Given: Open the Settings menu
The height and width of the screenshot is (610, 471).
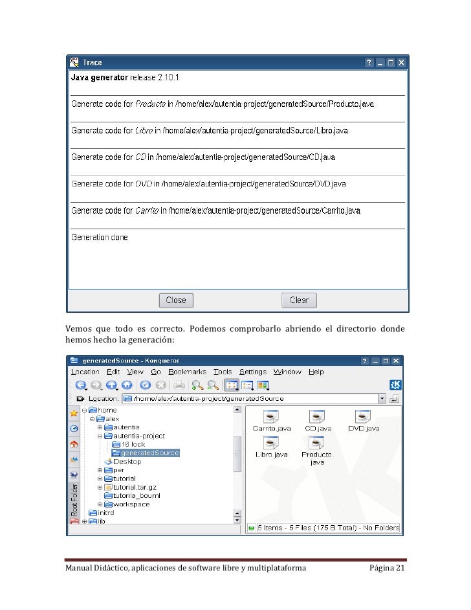Looking at the screenshot, I should pos(252,372).
